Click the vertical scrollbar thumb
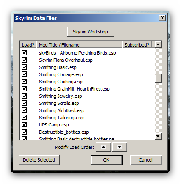181x184 pixels. click(158, 79)
